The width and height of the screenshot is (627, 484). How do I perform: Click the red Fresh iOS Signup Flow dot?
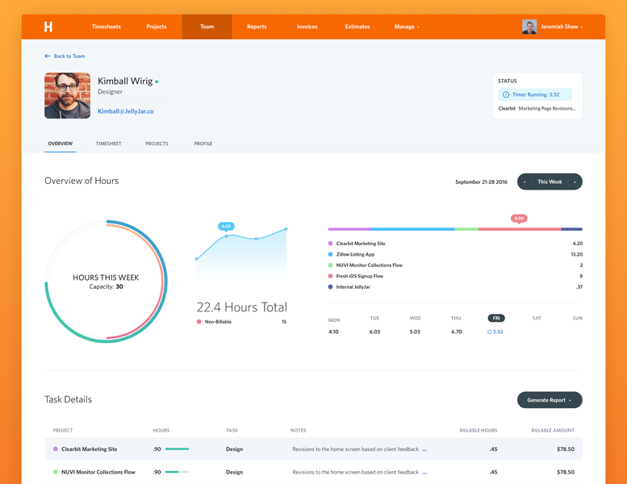[x=330, y=276]
